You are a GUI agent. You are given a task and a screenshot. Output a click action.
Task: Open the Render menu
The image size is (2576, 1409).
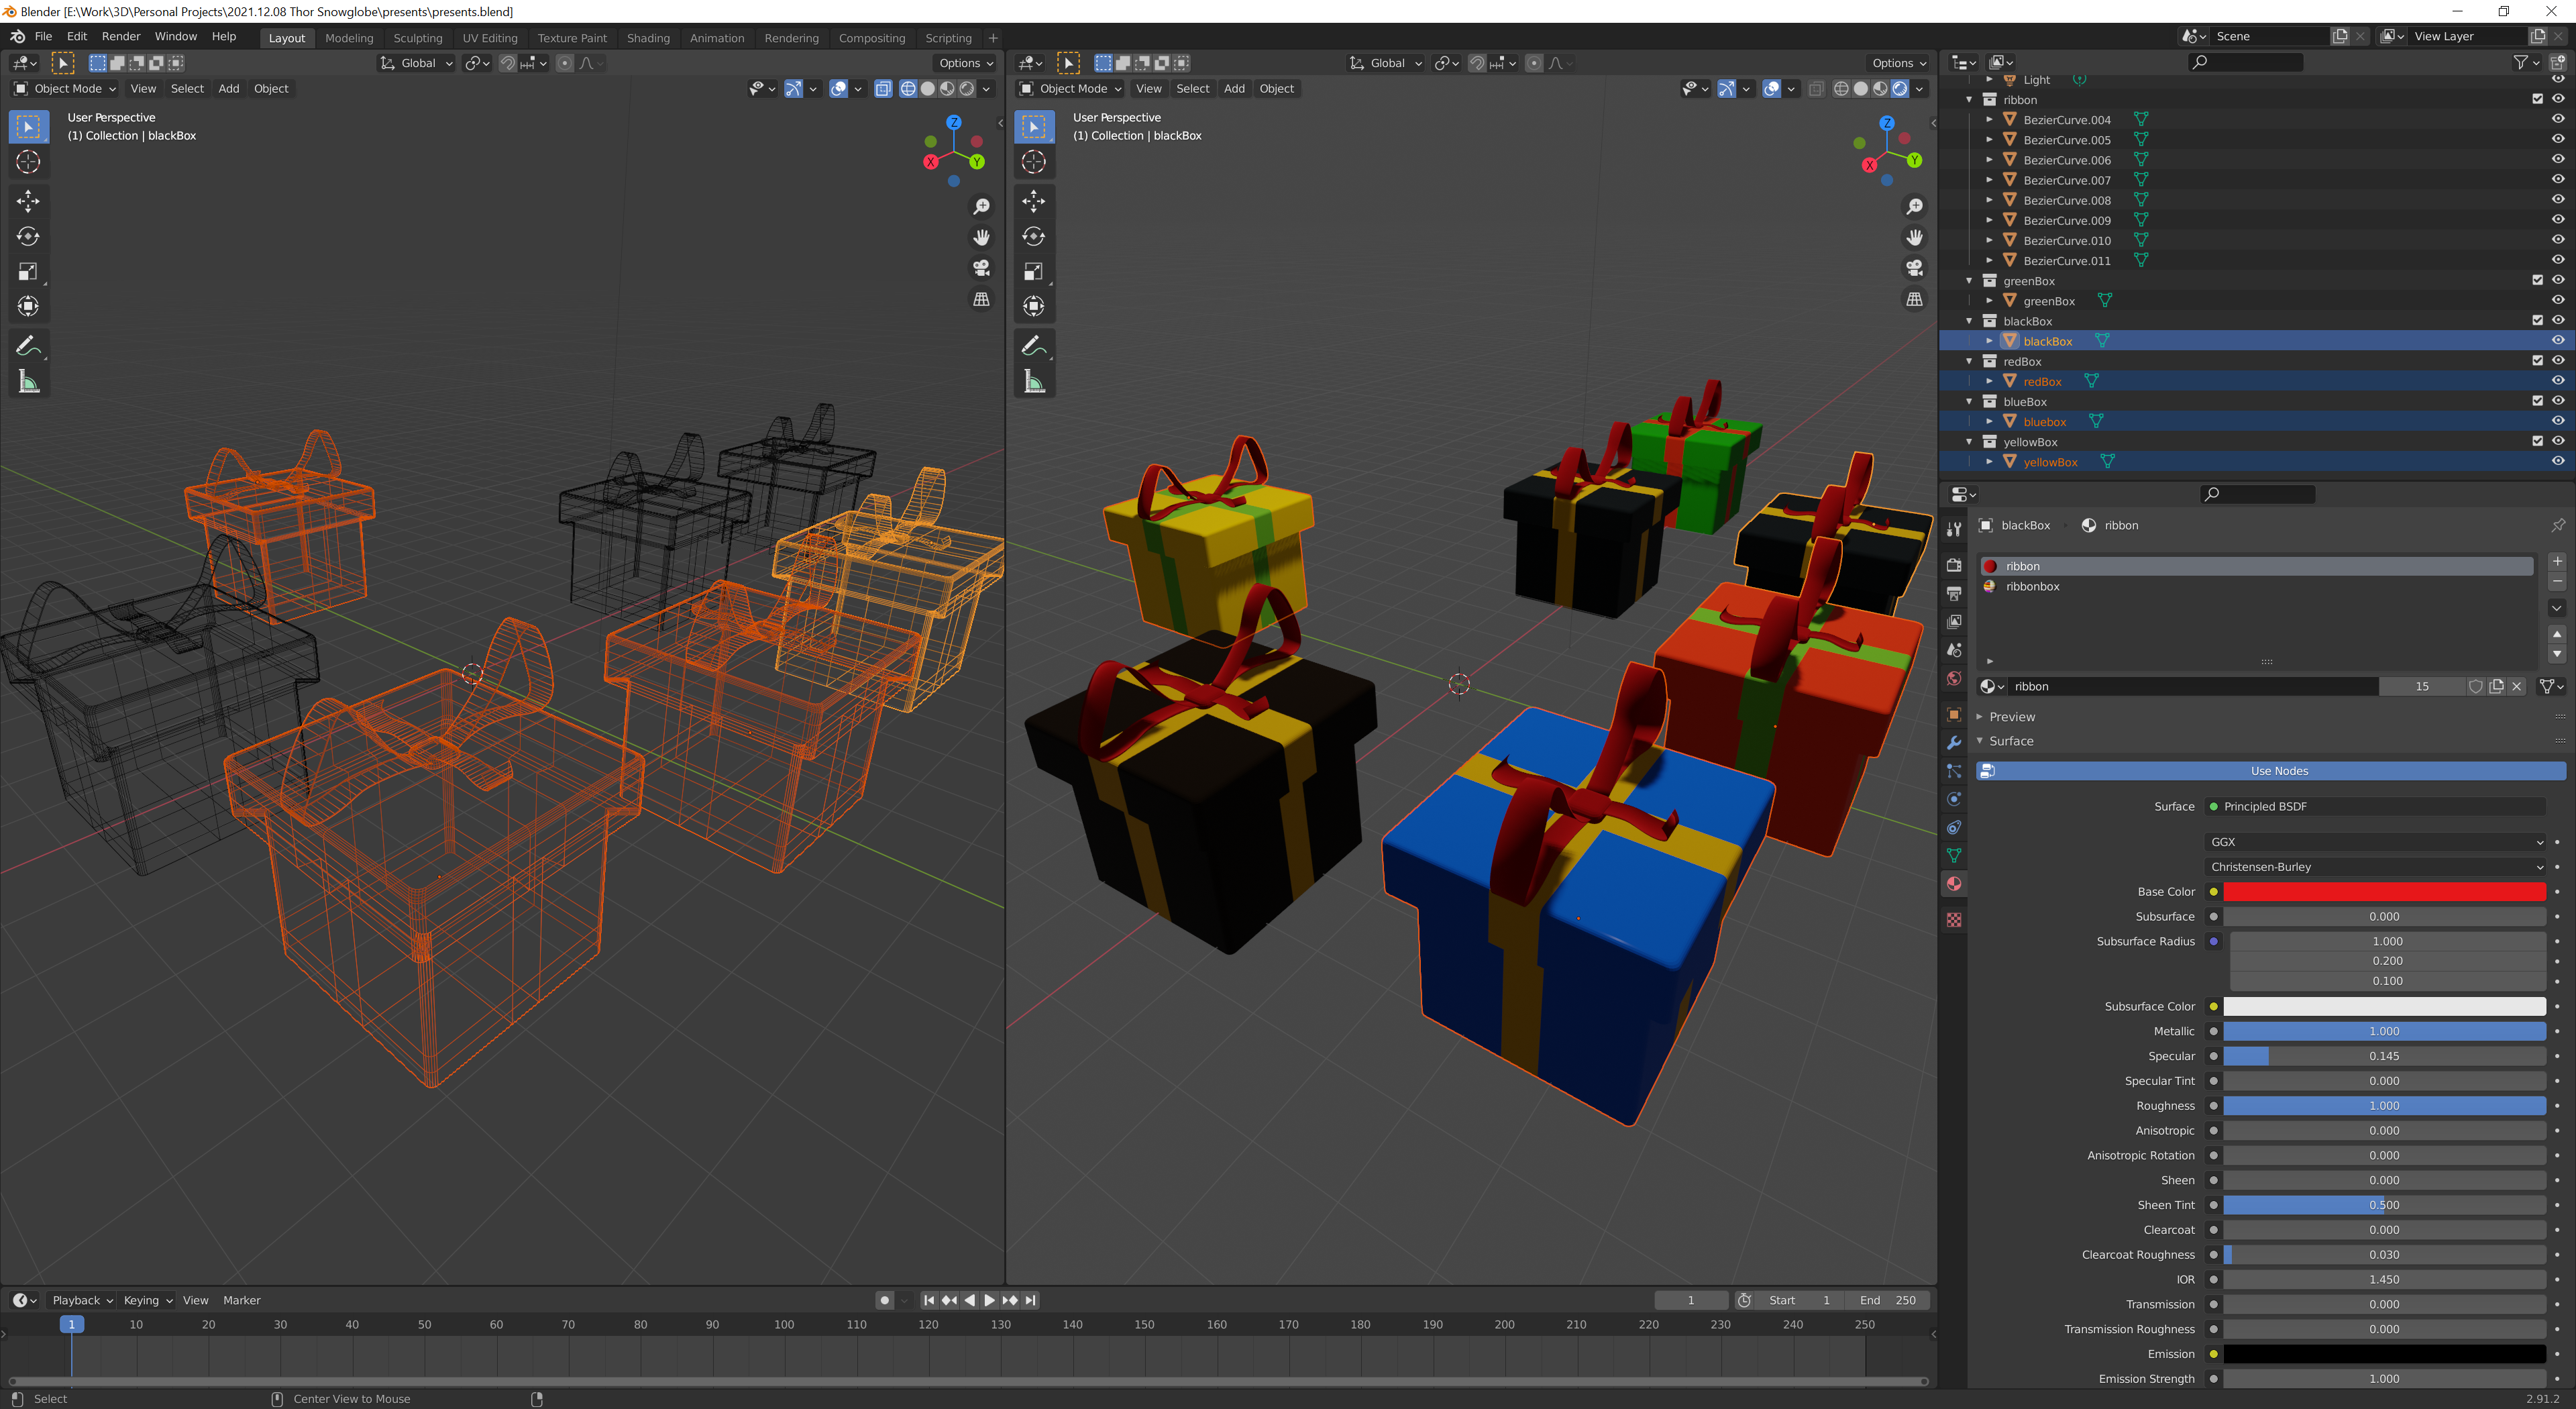pos(121,36)
